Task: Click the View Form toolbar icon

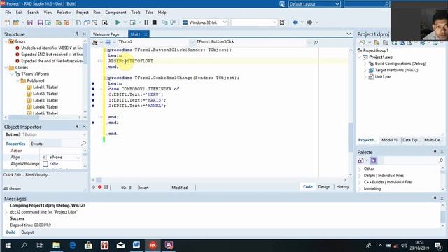Action: [86, 22]
